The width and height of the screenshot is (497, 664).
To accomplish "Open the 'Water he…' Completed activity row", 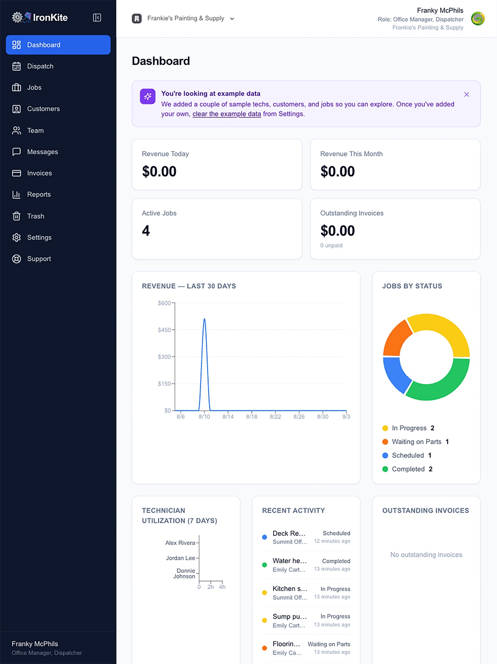I will coord(306,565).
